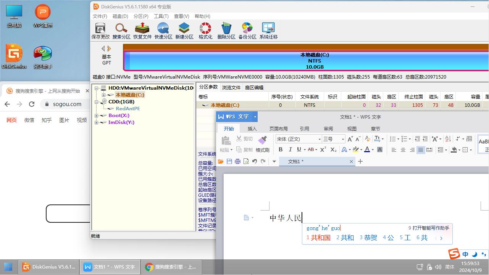
Task: Open the 工具(T) menu in DiskGenius
Action: tap(161, 16)
